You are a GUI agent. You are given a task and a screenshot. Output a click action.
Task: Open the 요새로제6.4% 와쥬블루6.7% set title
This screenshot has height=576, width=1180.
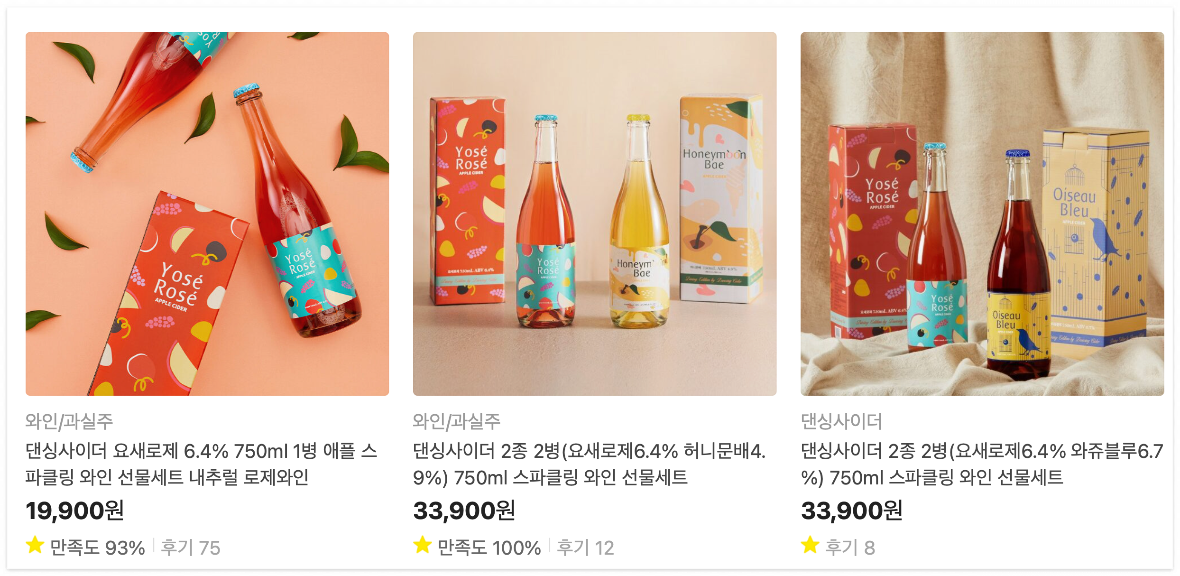point(982,464)
